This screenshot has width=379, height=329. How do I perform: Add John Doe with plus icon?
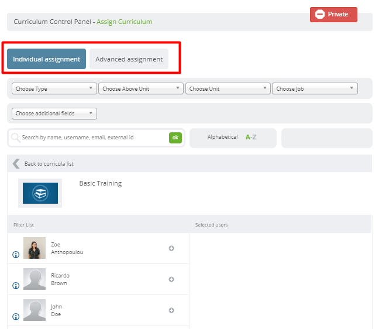[171, 310]
